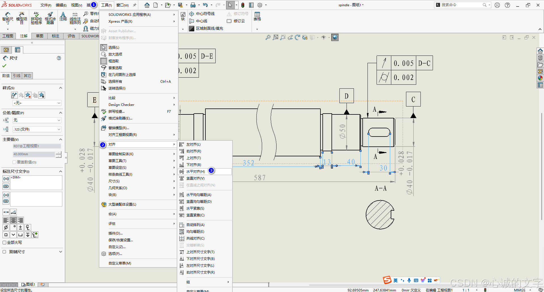This screenshot has width=544, height=292.
Task: Expand the Dual Dimension (双制尺寸) section
Action: [61, 252]
